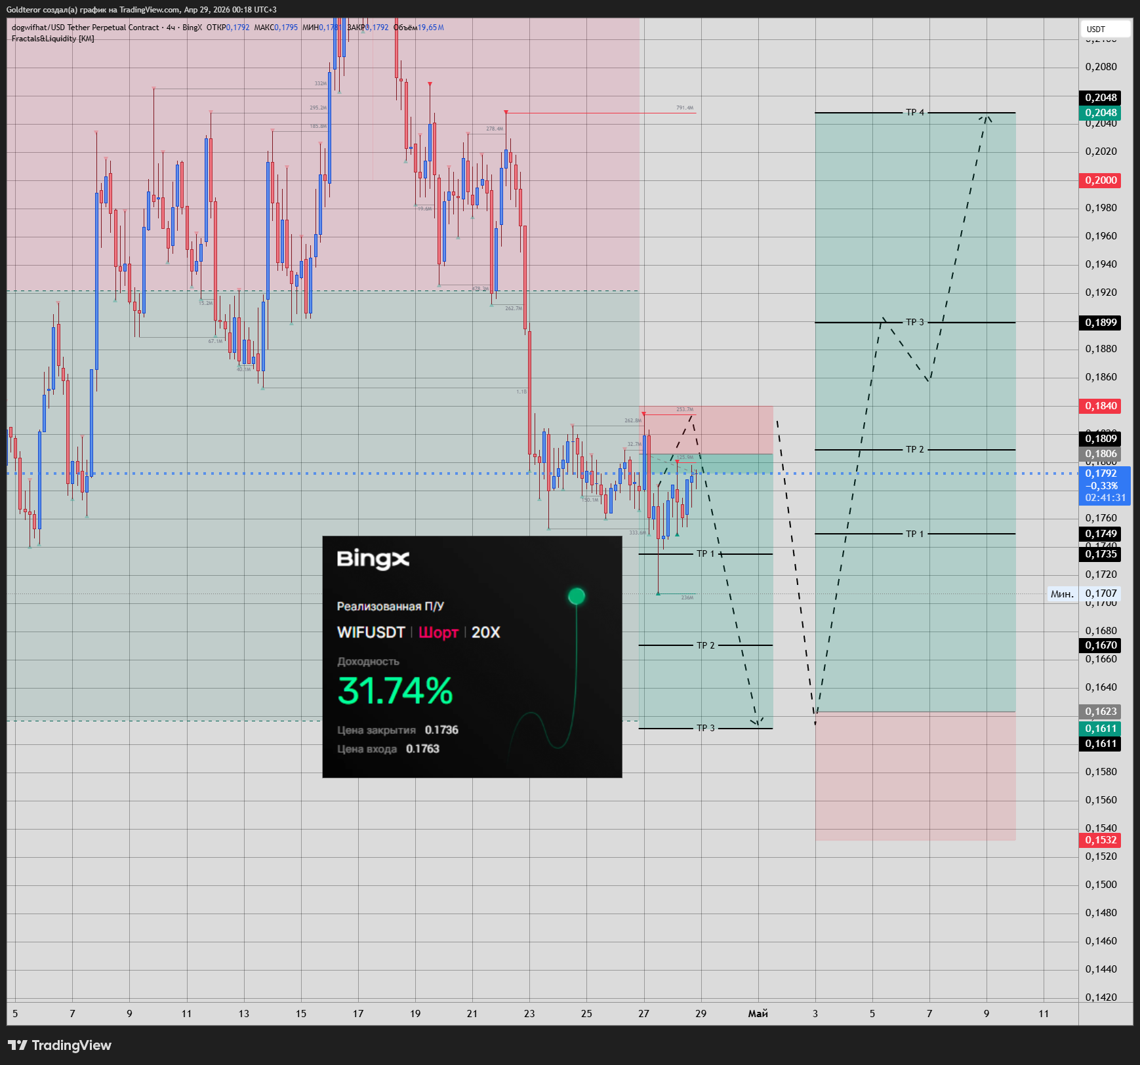Click the Цена входа 0.1763 value

(422, 750)
